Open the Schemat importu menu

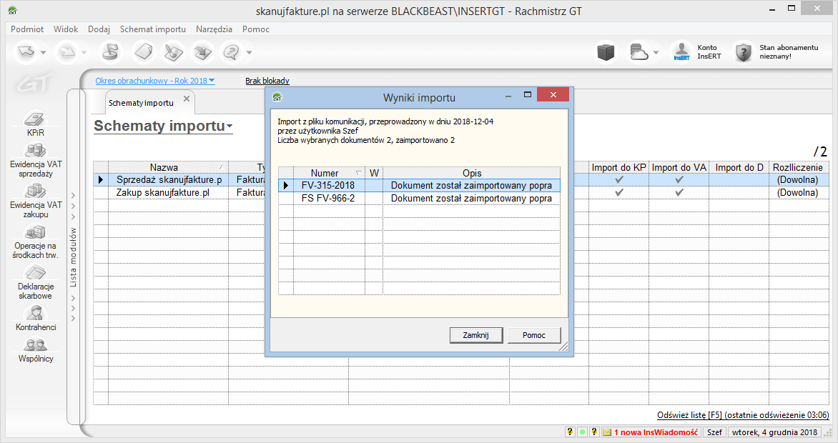click(x=152, y=29)
